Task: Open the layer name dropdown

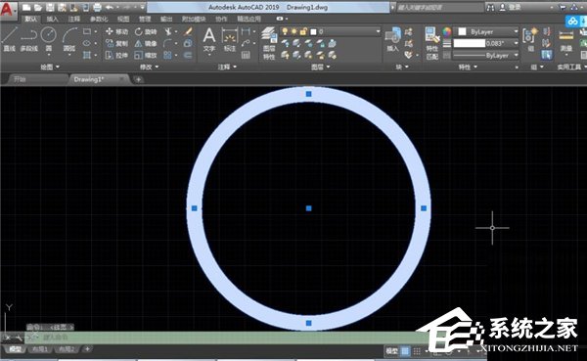Action: click(x=378, y=31)
